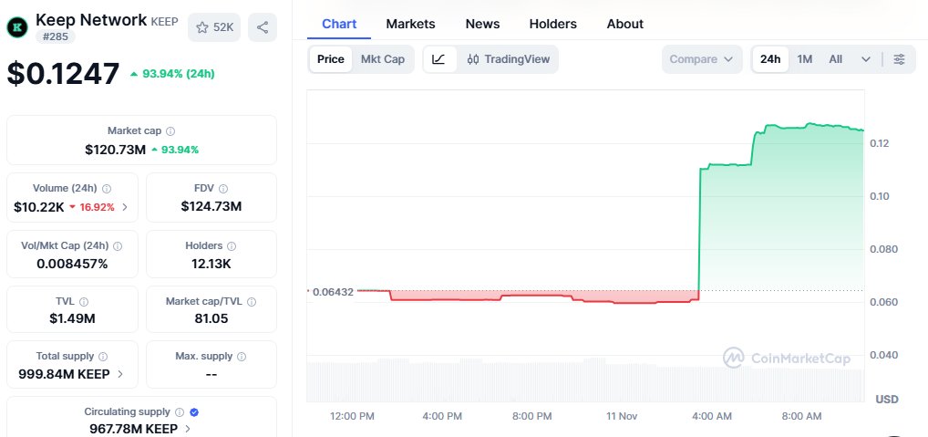Click the share icon button

(x=263, y=27)
